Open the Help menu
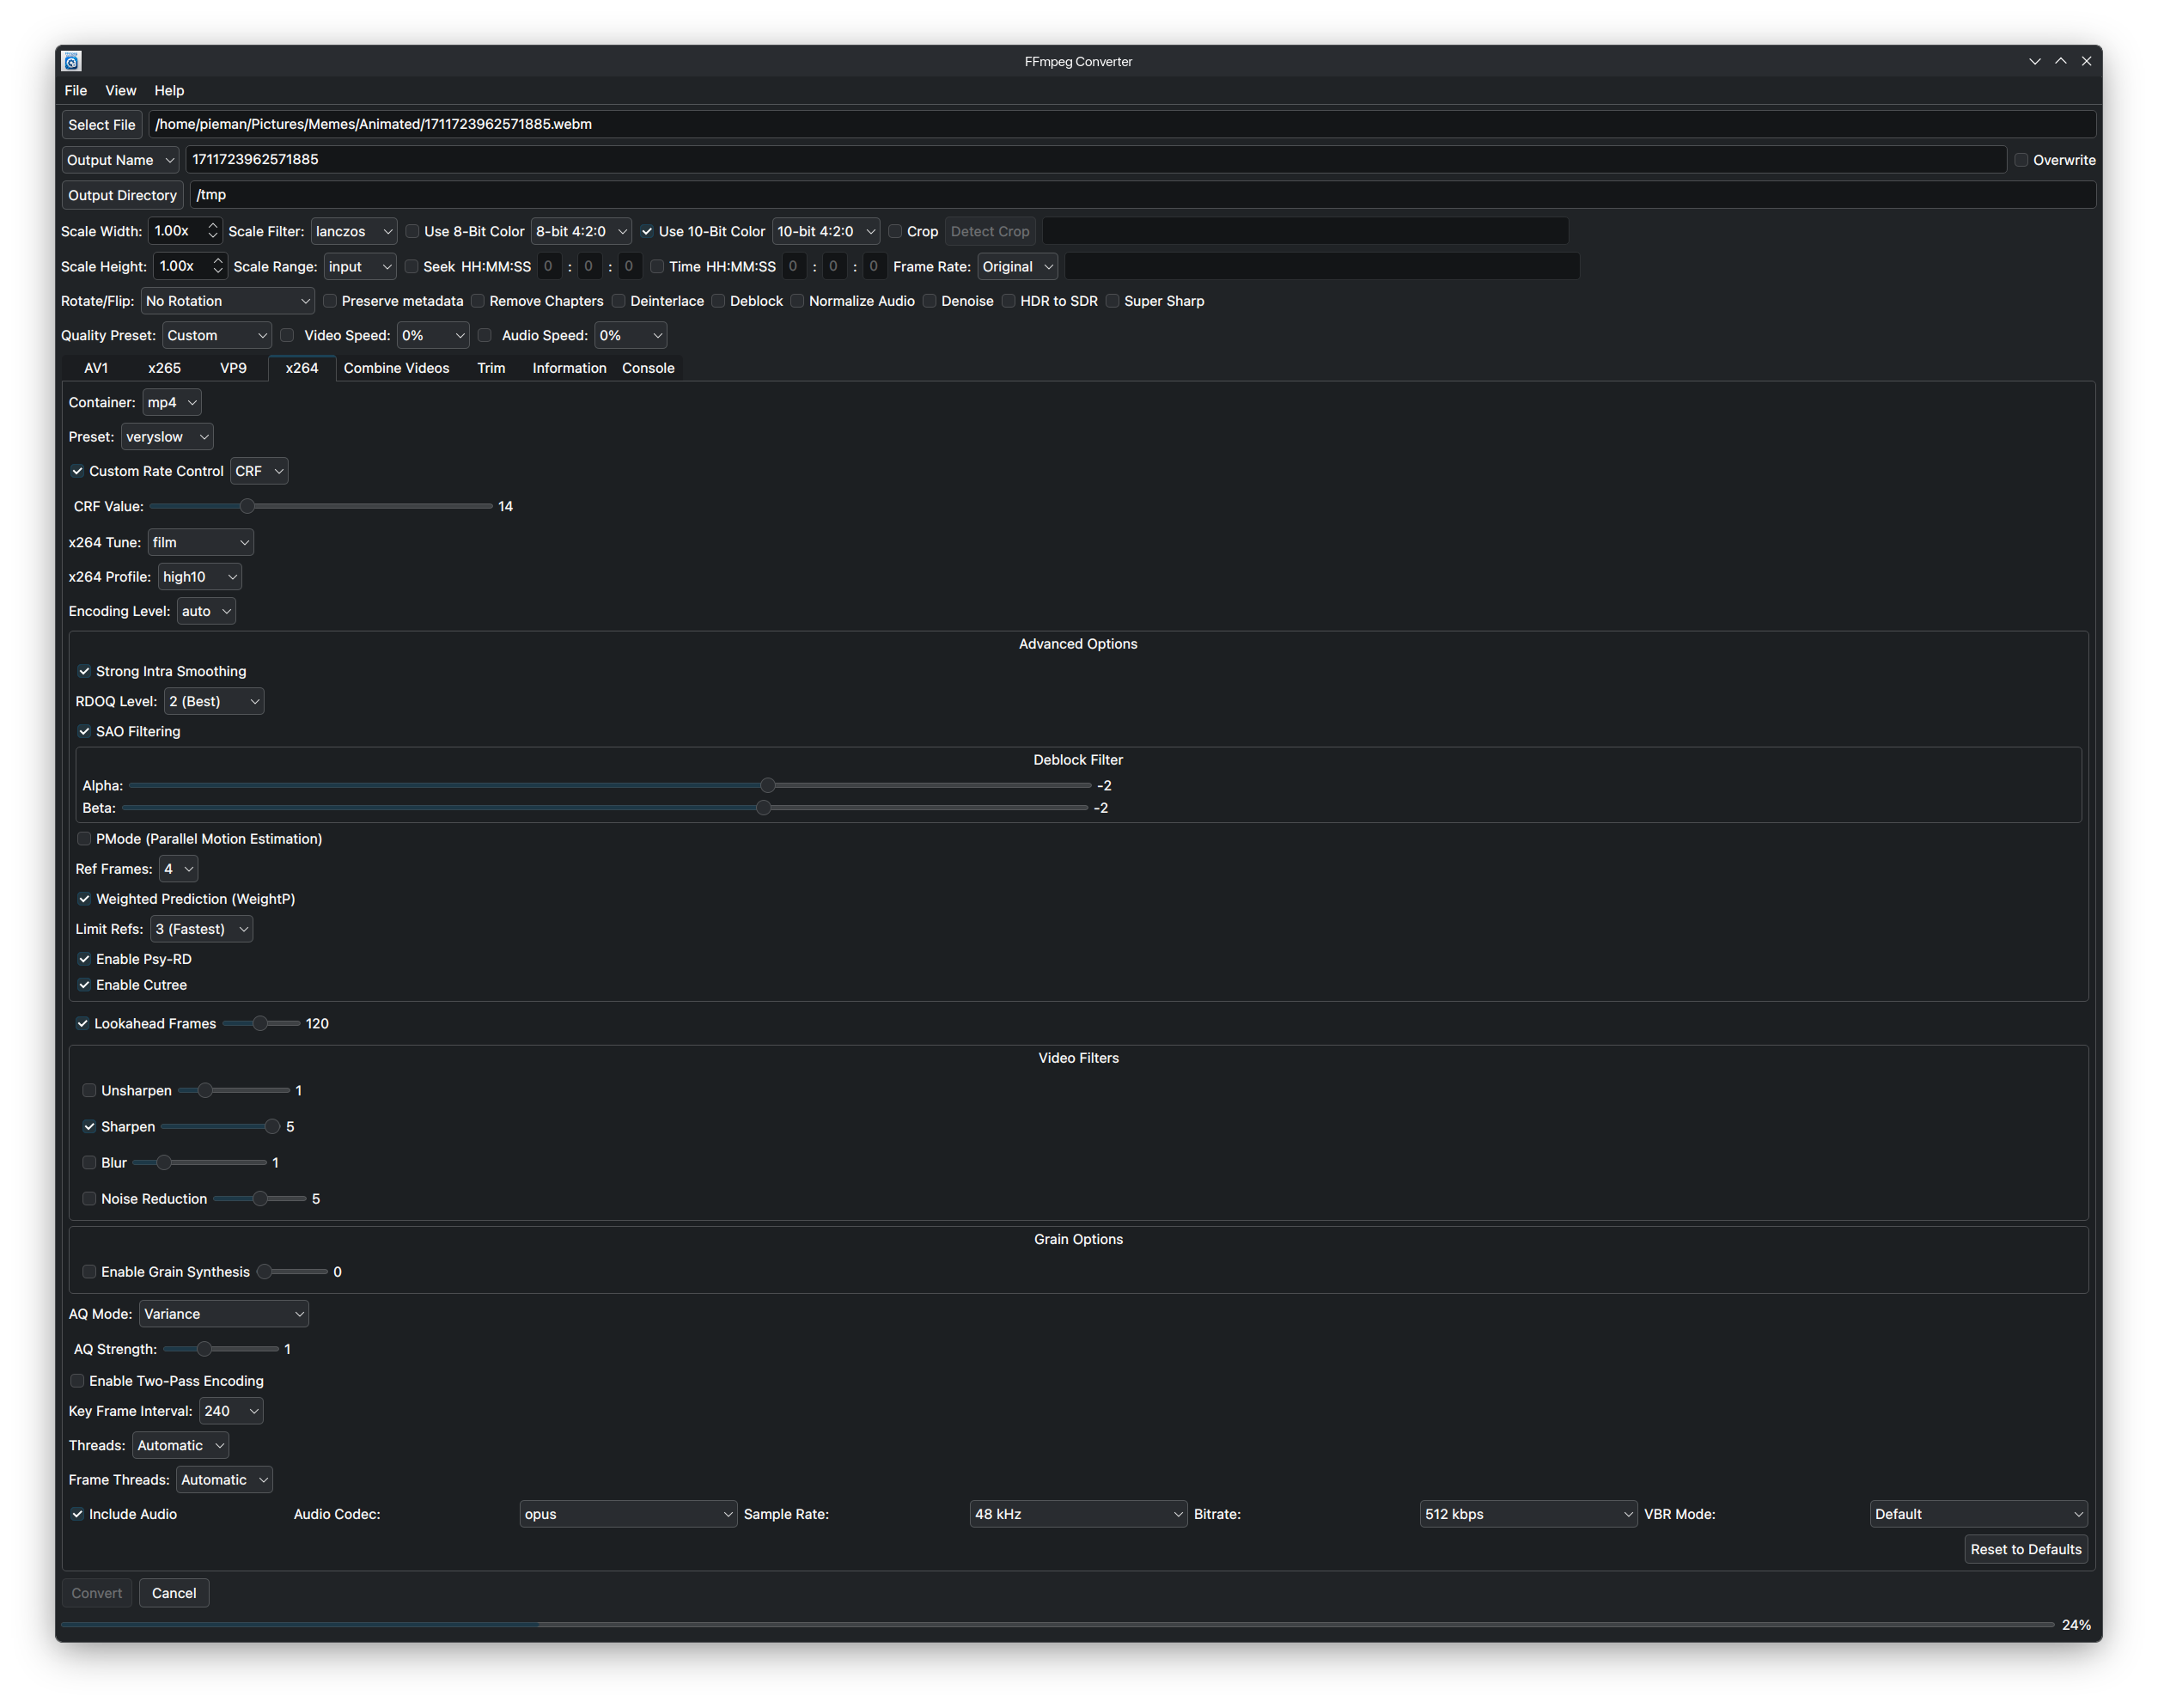 tap(169, 90)
